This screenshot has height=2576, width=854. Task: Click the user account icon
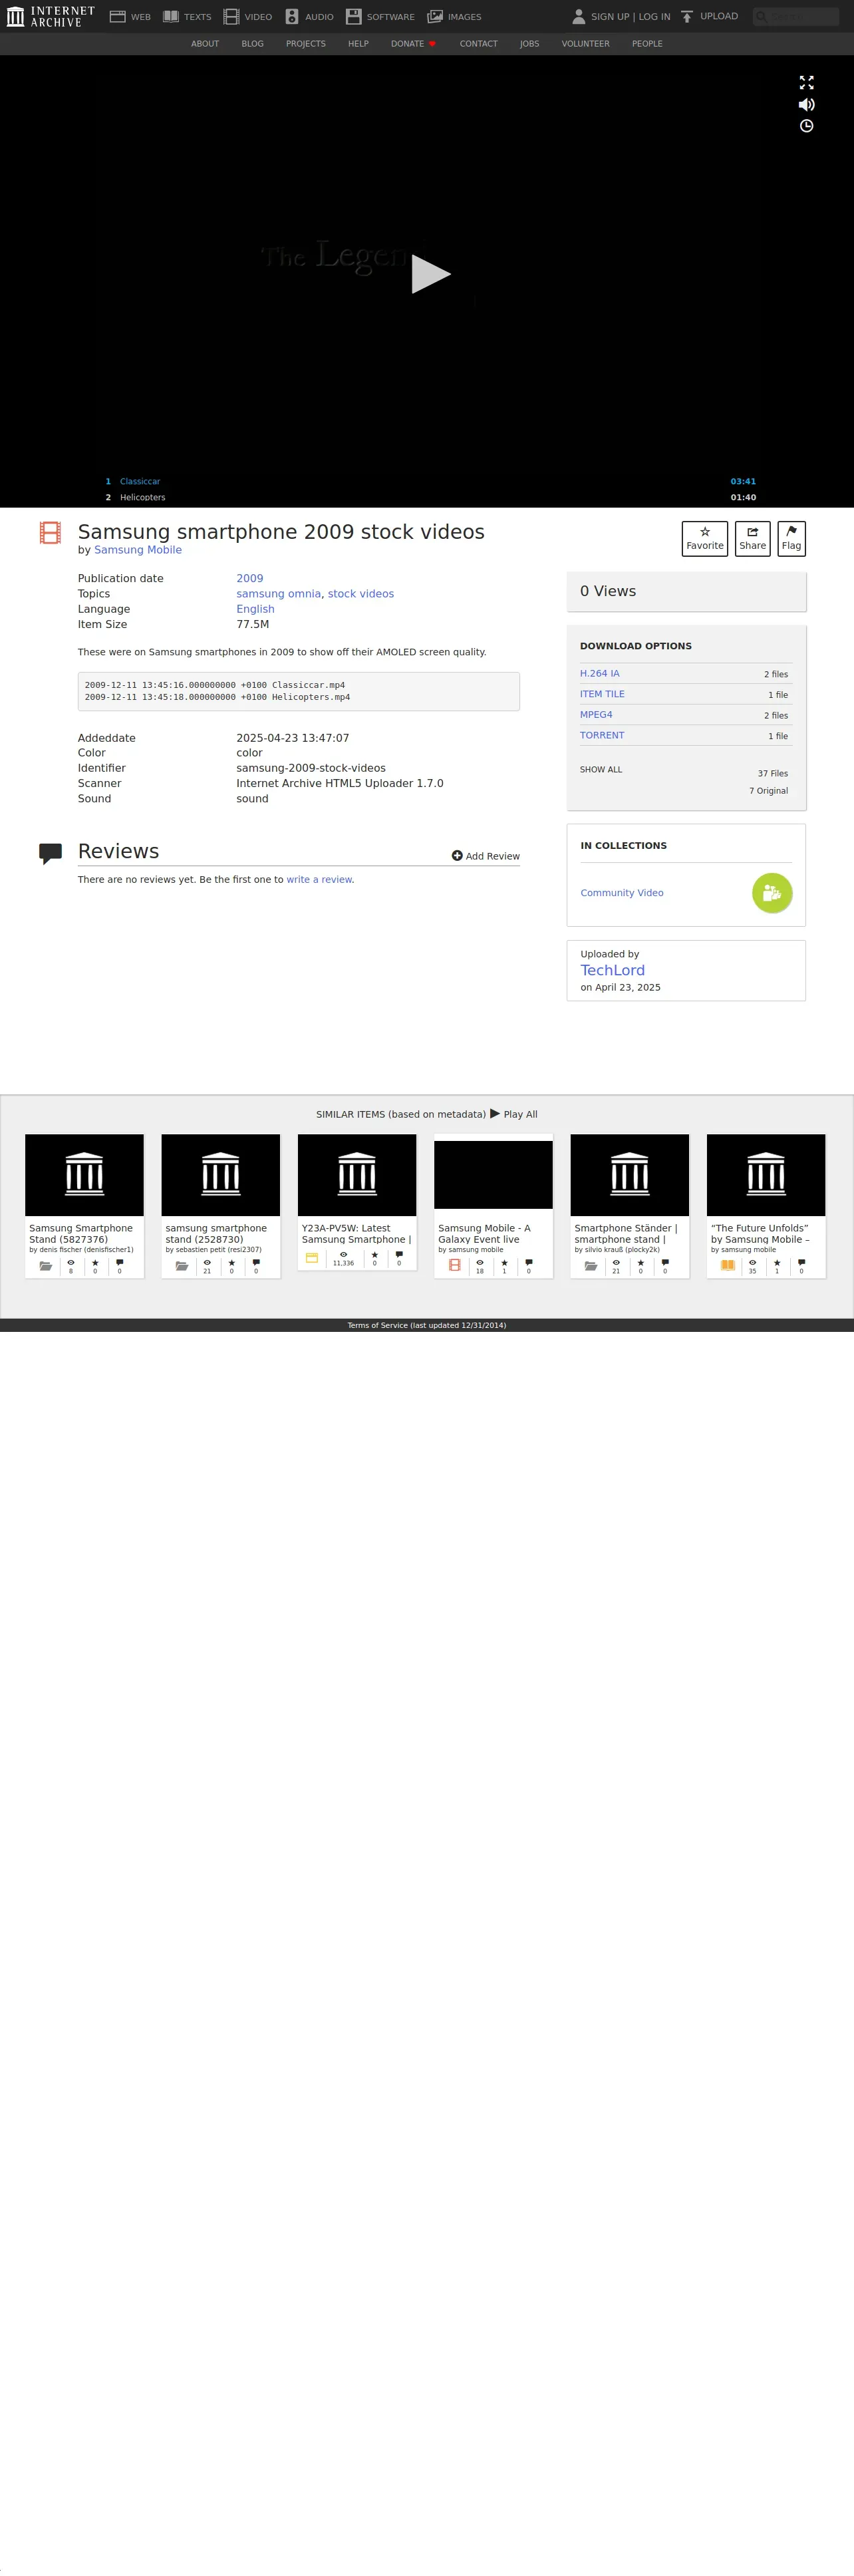tap(578, 16)
